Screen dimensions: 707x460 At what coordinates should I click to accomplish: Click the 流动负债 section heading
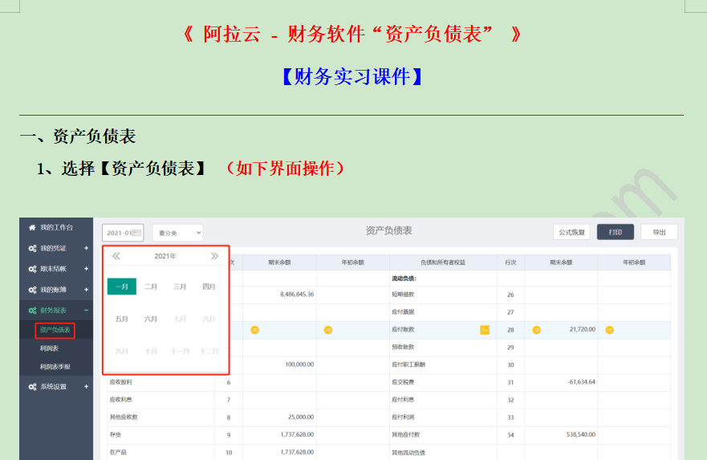click(404, 279)
